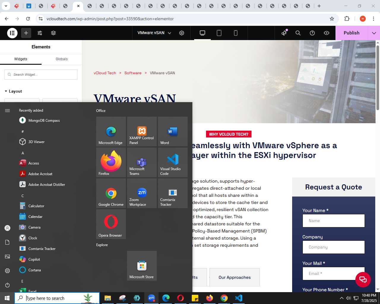
Task: Open page settings gear icon
Action: tap(182, 33)
